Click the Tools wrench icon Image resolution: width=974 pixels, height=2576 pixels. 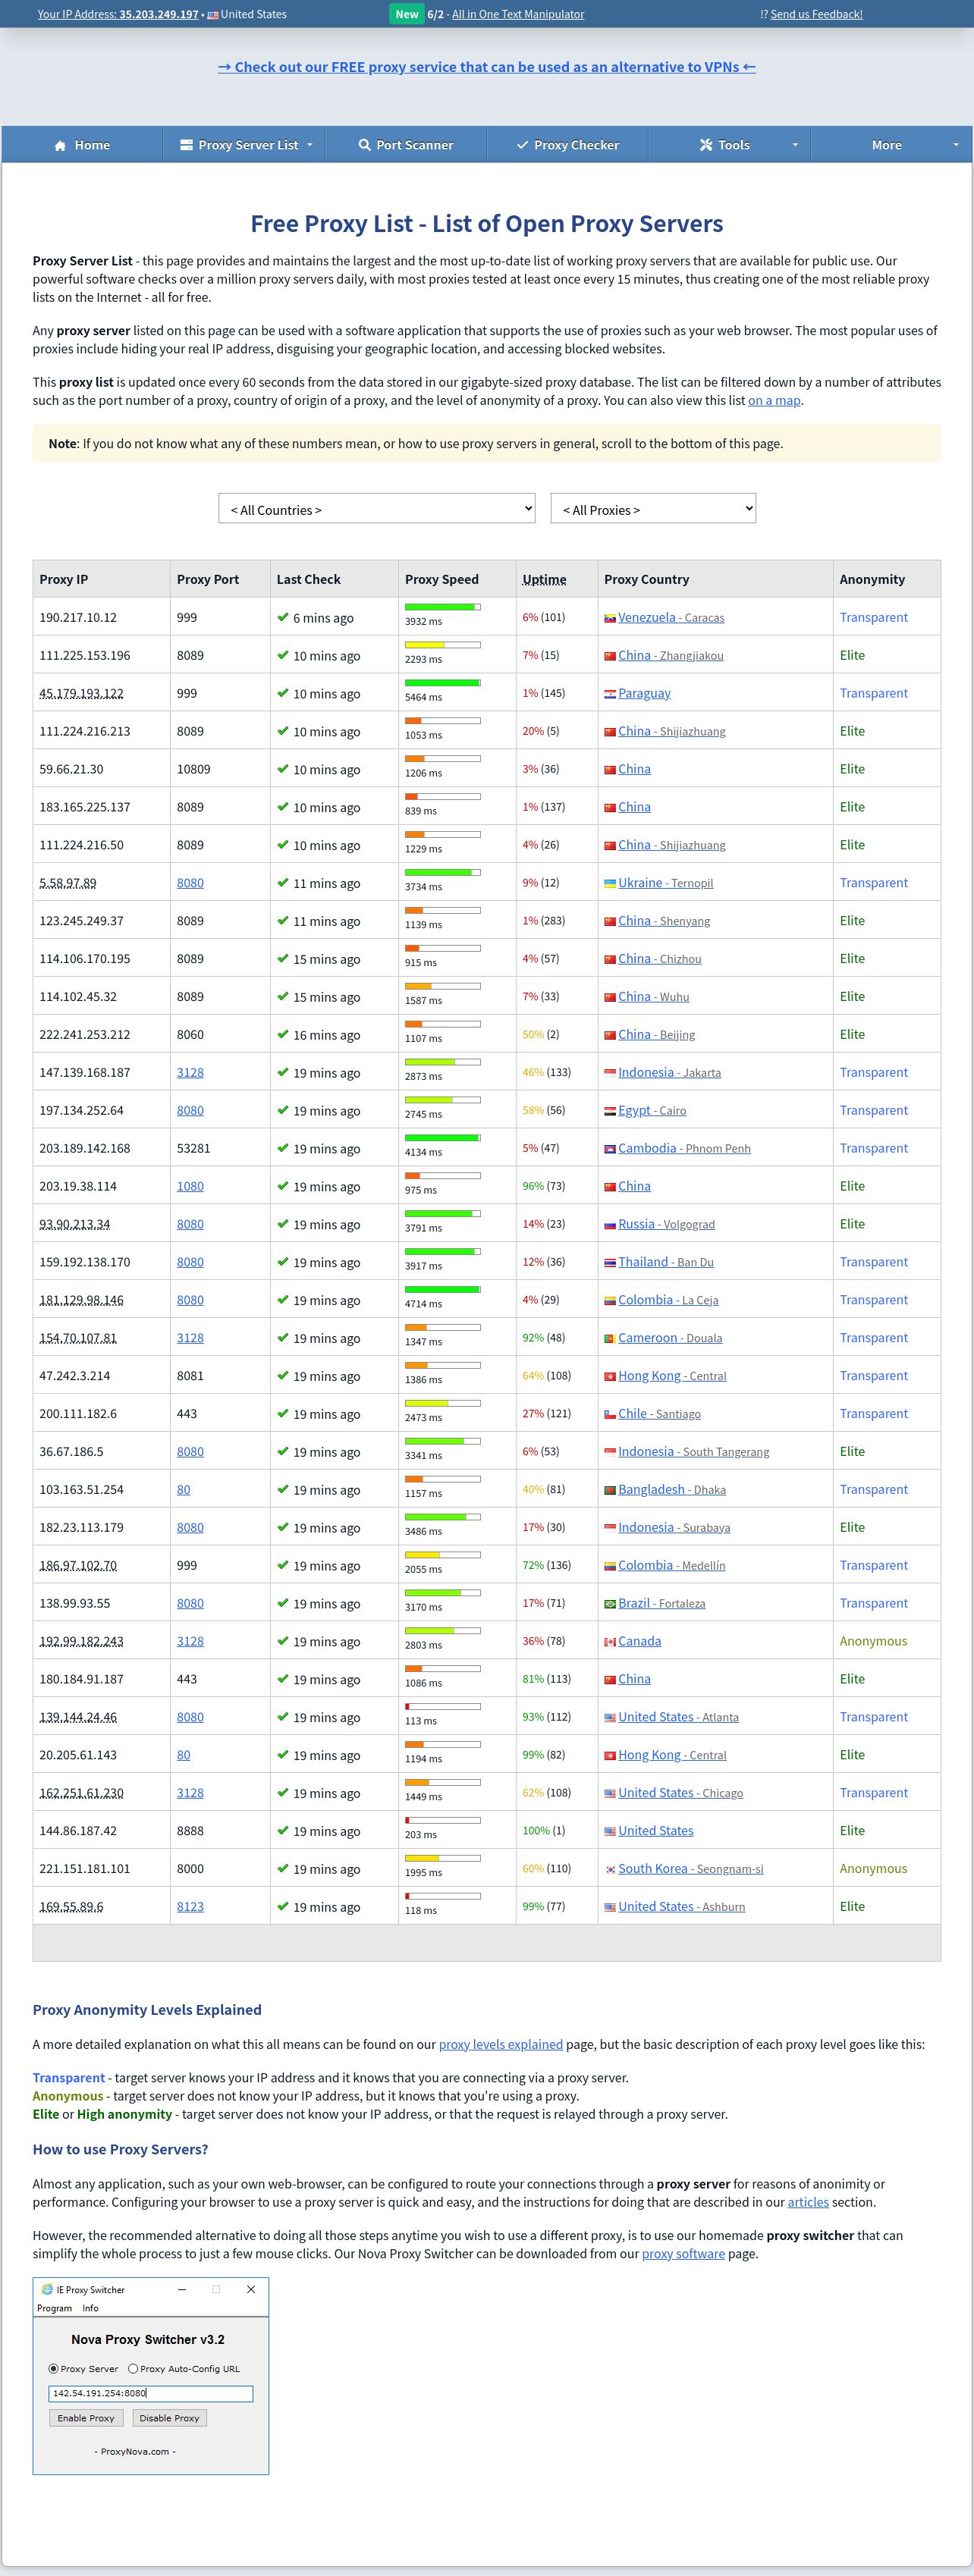[x=706, y=145]
